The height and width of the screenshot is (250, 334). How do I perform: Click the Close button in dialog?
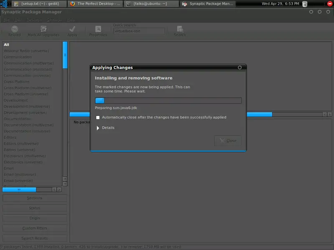[228, 141]
